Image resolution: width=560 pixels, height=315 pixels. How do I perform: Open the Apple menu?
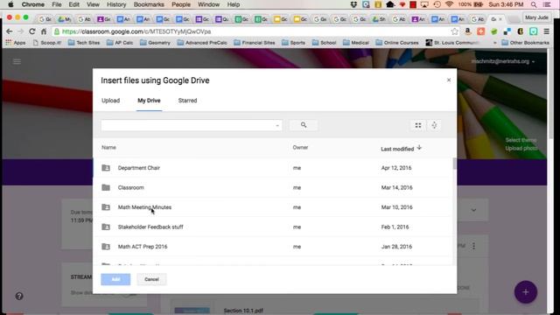point(10,4)
